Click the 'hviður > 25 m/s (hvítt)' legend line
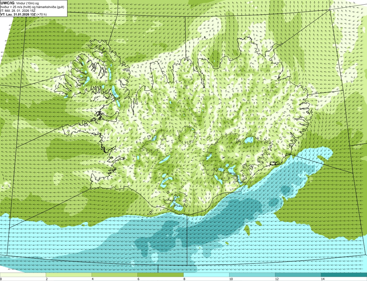Screen dimensions: 367x281 point(32,7)
